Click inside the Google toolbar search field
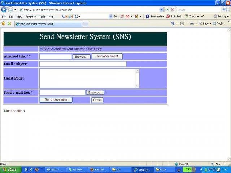 click(95, 17)
